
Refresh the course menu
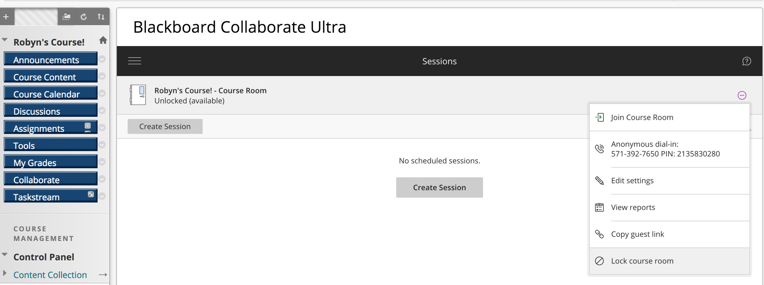pos(83,16)
